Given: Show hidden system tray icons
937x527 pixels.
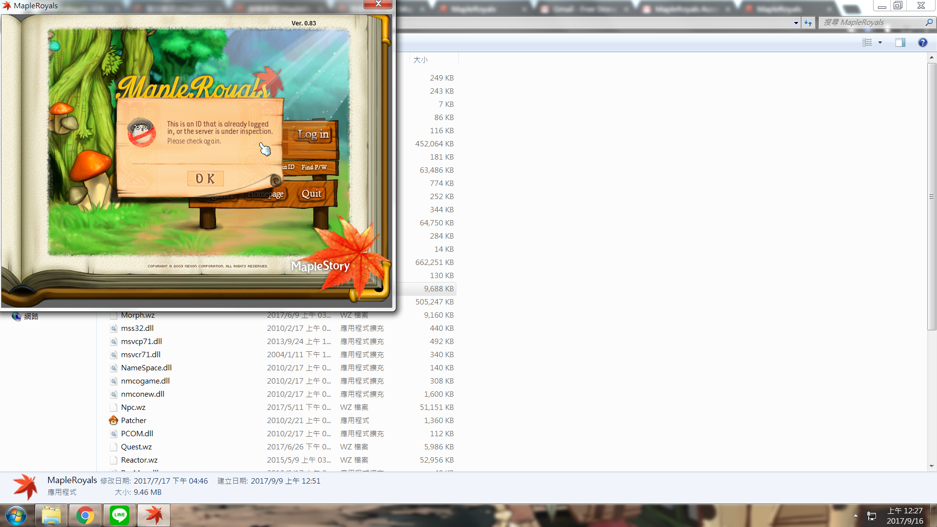Looking at the screenshot, I should click(x=856, y=515).
